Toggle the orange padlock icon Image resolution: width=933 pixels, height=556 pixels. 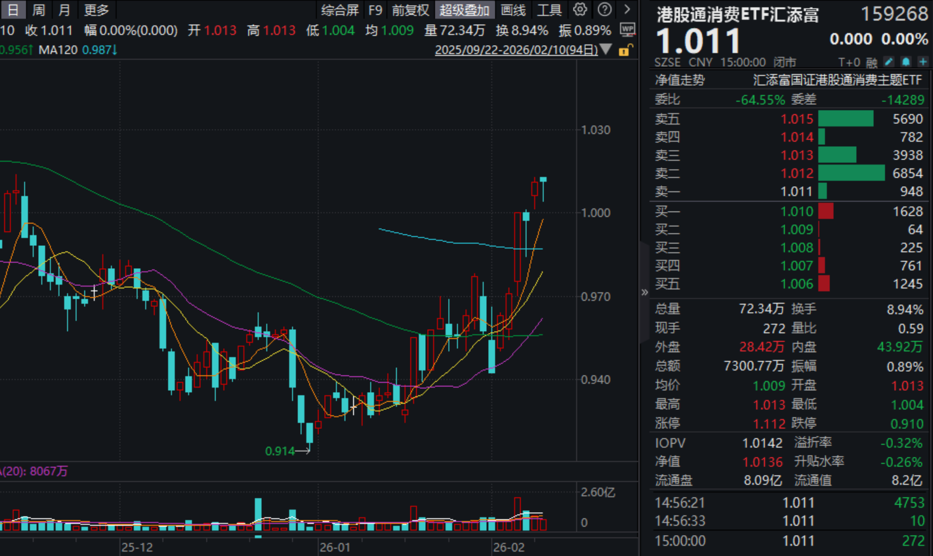[x=625, y=50]
